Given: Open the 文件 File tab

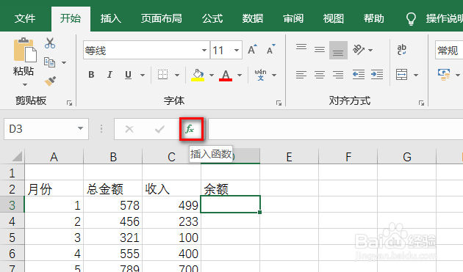Looking at the screenshot, I should click(x=25, y=18).
